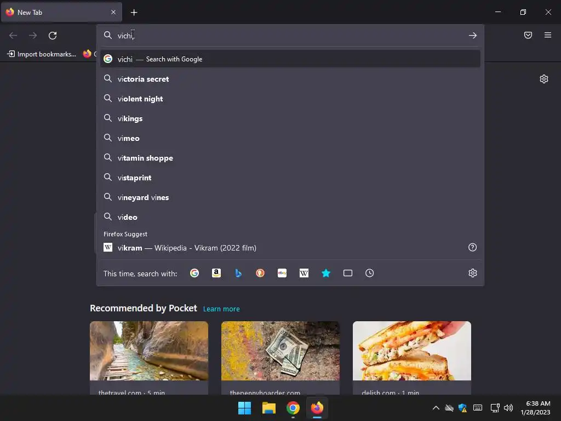Search history with the clock icon
The image size is (561, 421).
click(370, 273)
